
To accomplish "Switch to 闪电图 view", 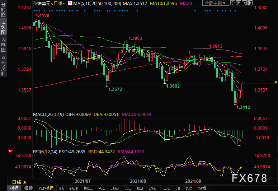I will [3, 45].
